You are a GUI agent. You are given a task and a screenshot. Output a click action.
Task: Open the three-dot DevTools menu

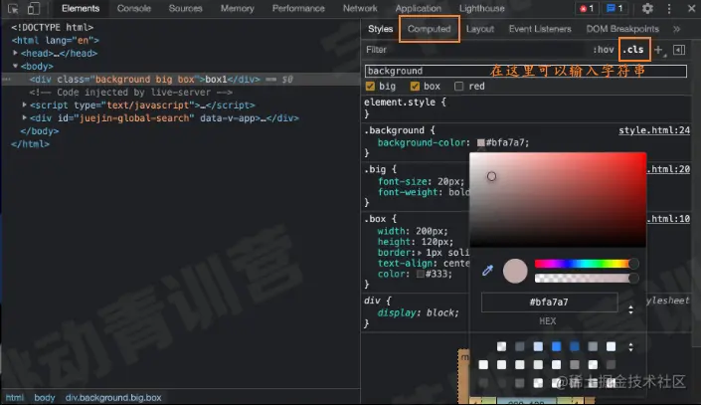tap(669, 9)
